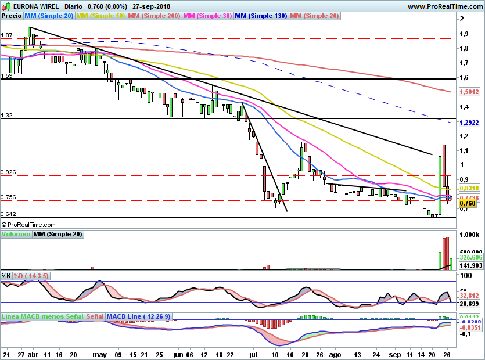
Task: Open the pink MM (Simple 30) label
Action: pos(207,16)
